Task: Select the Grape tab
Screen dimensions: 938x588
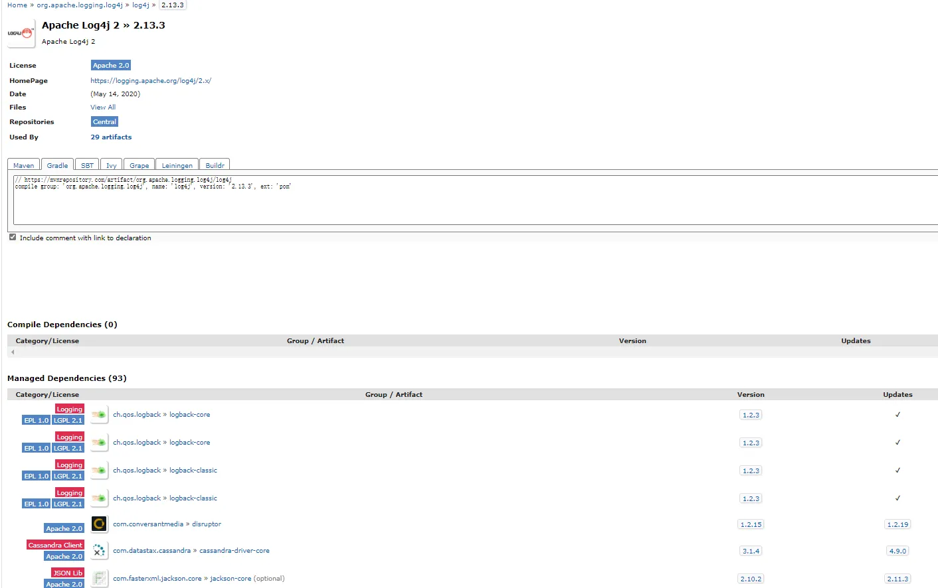Action: click(x=140, y=165)
